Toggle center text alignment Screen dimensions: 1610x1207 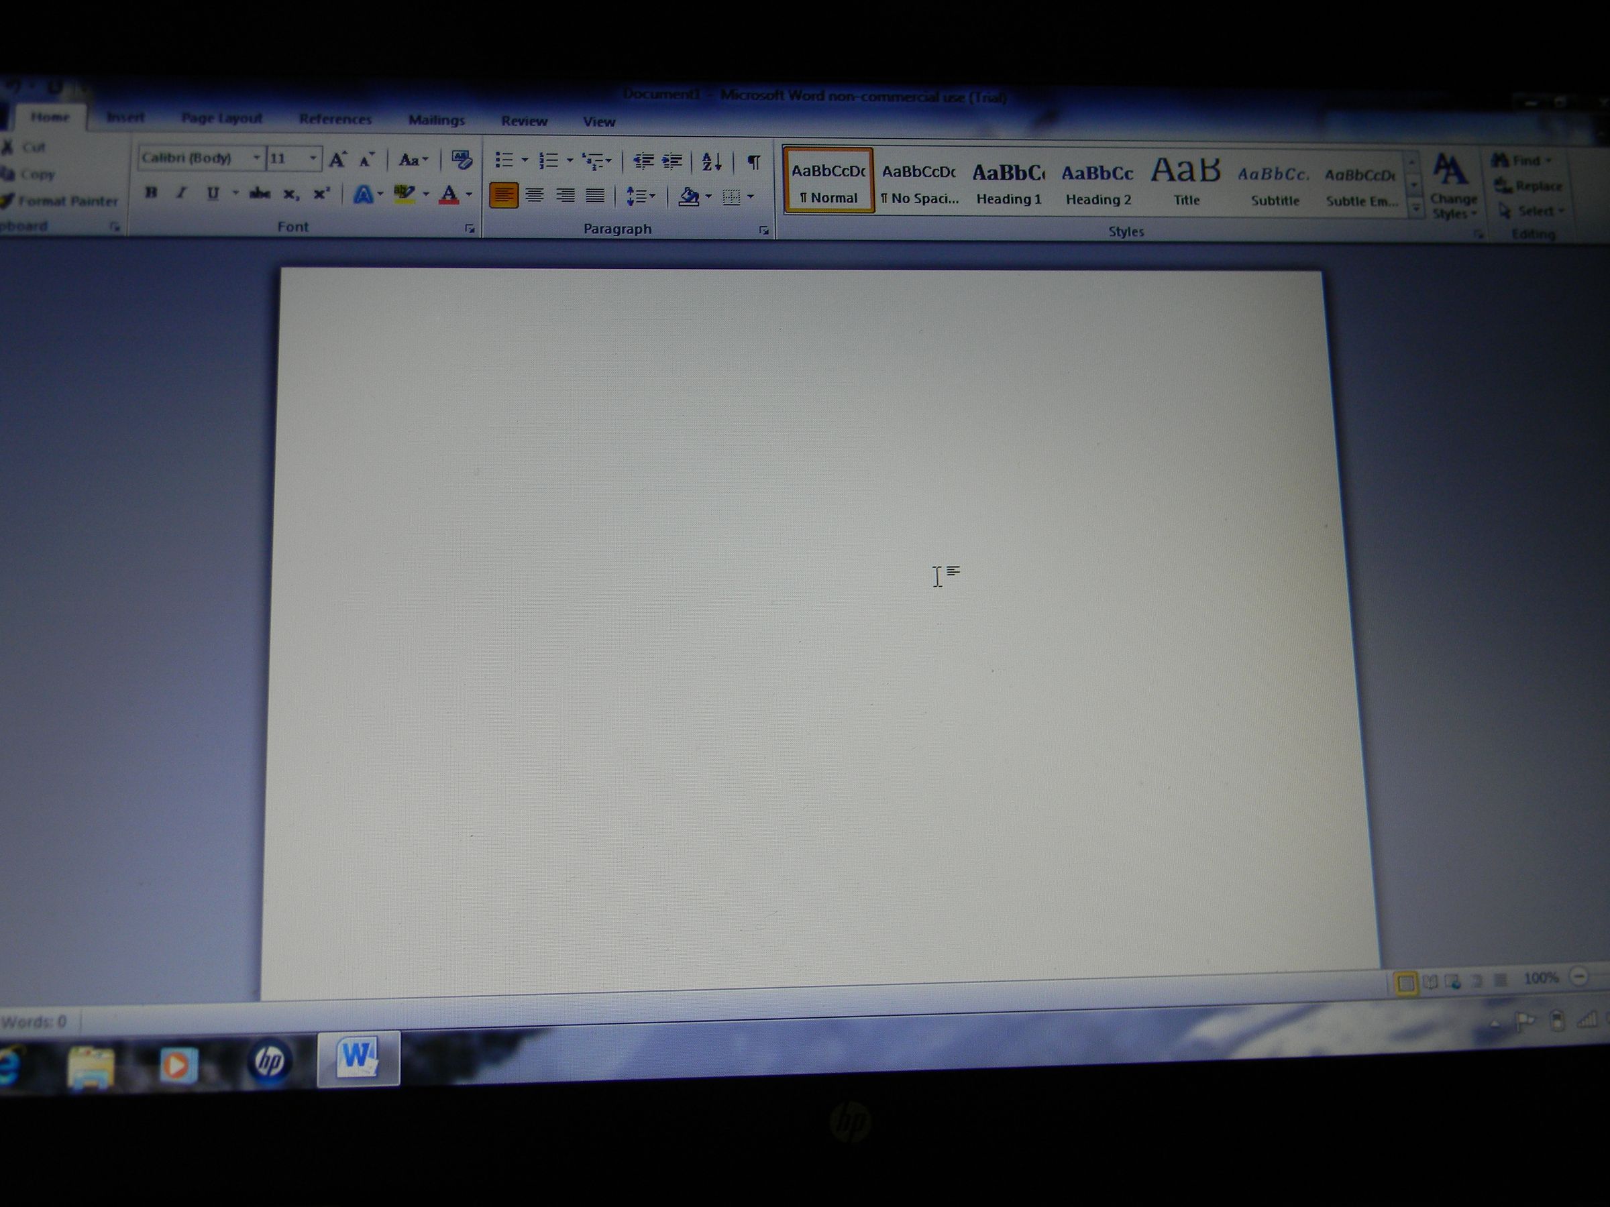[x=536, y=194]
